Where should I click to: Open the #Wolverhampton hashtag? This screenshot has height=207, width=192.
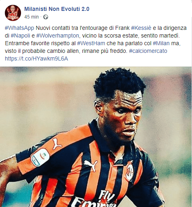tap(57, 36)
